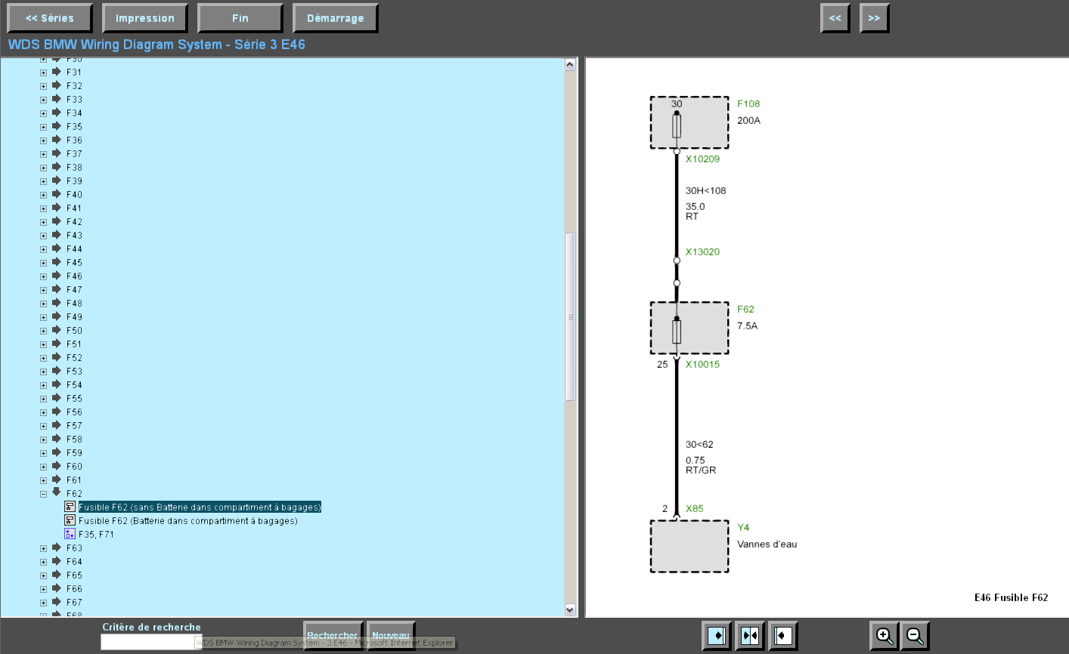
Task: Click the arrow icon next to F43
Action: tap(56, 235)
